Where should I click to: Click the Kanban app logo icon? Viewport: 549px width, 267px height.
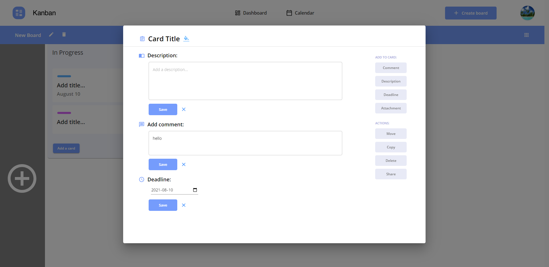pyautogui.click(x=19, y=13)
